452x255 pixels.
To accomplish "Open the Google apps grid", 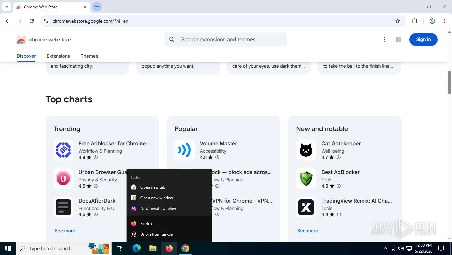I will [x=398, y=40].
